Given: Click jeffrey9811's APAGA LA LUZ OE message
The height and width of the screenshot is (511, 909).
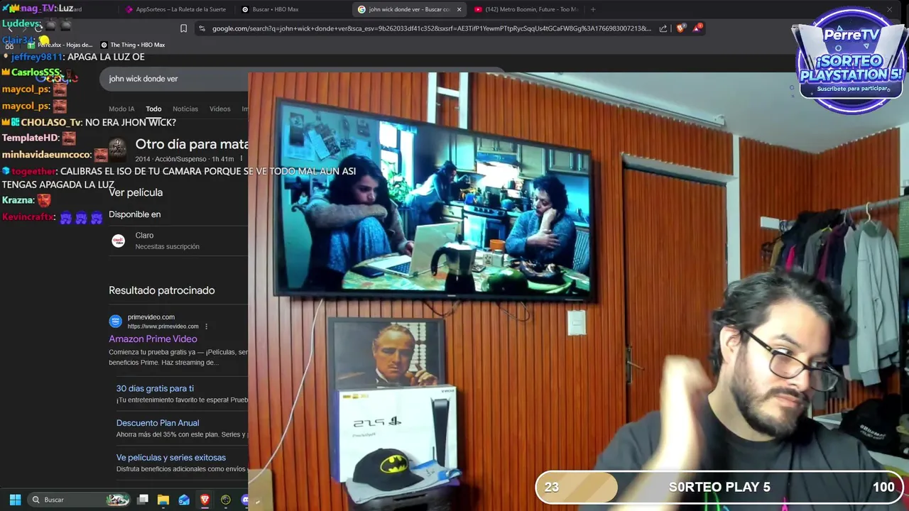Looking at the screenshot, I should 106,57.
